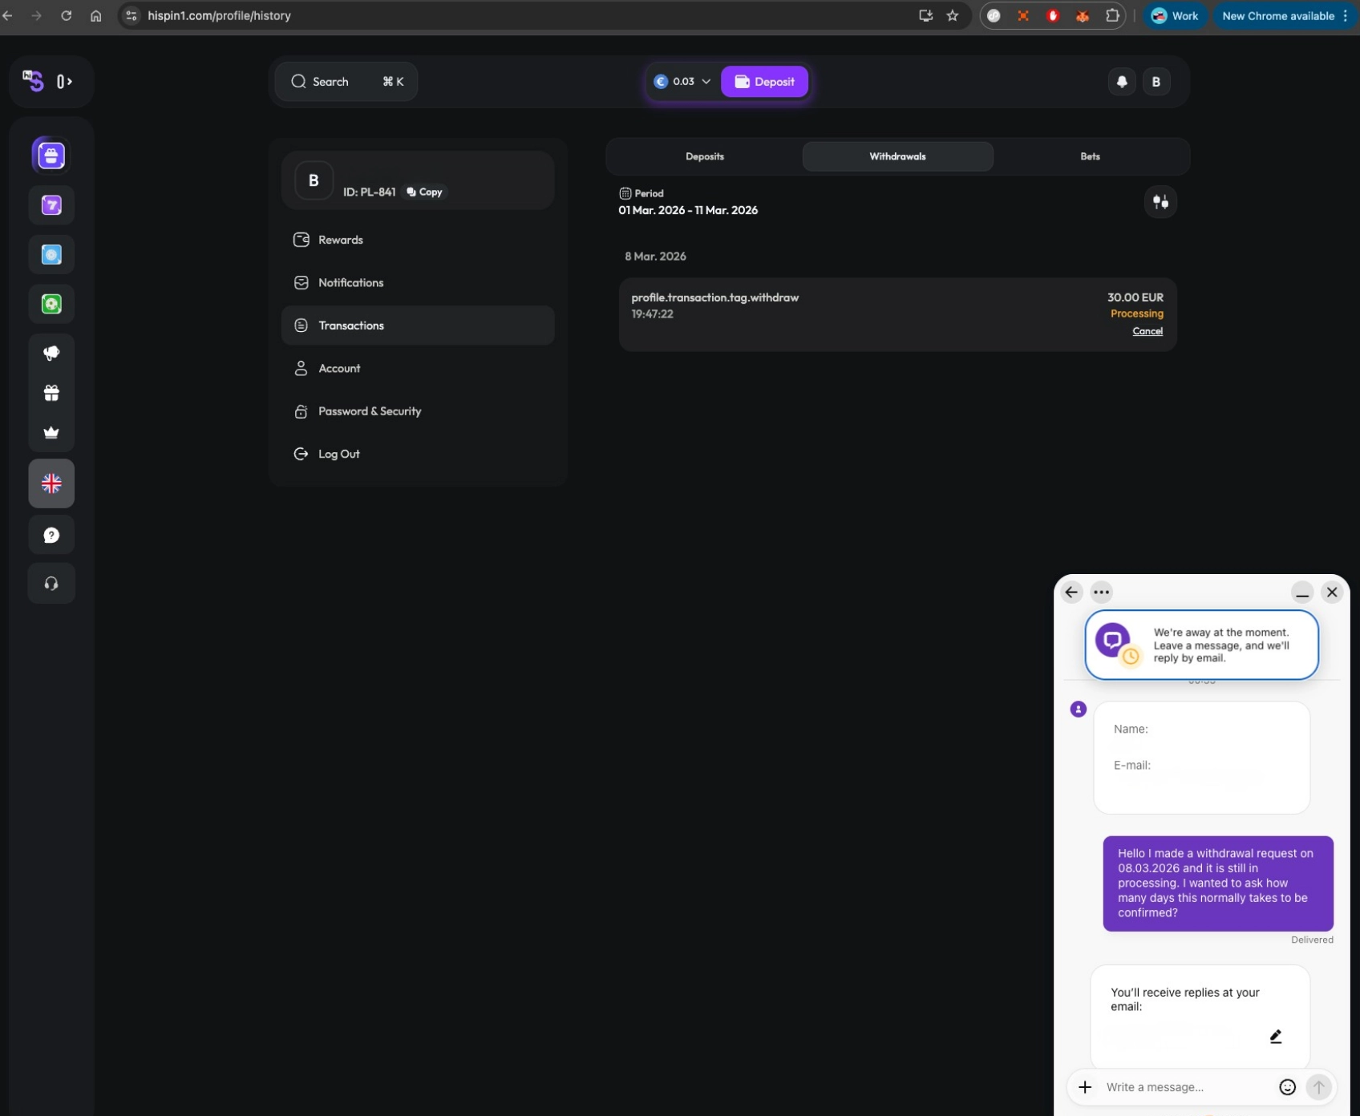Open the Period date range picker

[688, 202]
